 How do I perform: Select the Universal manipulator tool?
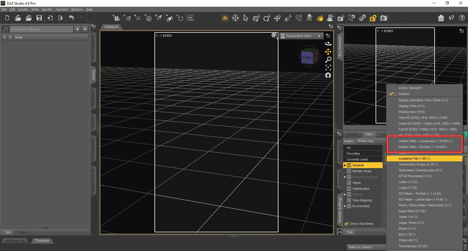click(x=256, y=18)
